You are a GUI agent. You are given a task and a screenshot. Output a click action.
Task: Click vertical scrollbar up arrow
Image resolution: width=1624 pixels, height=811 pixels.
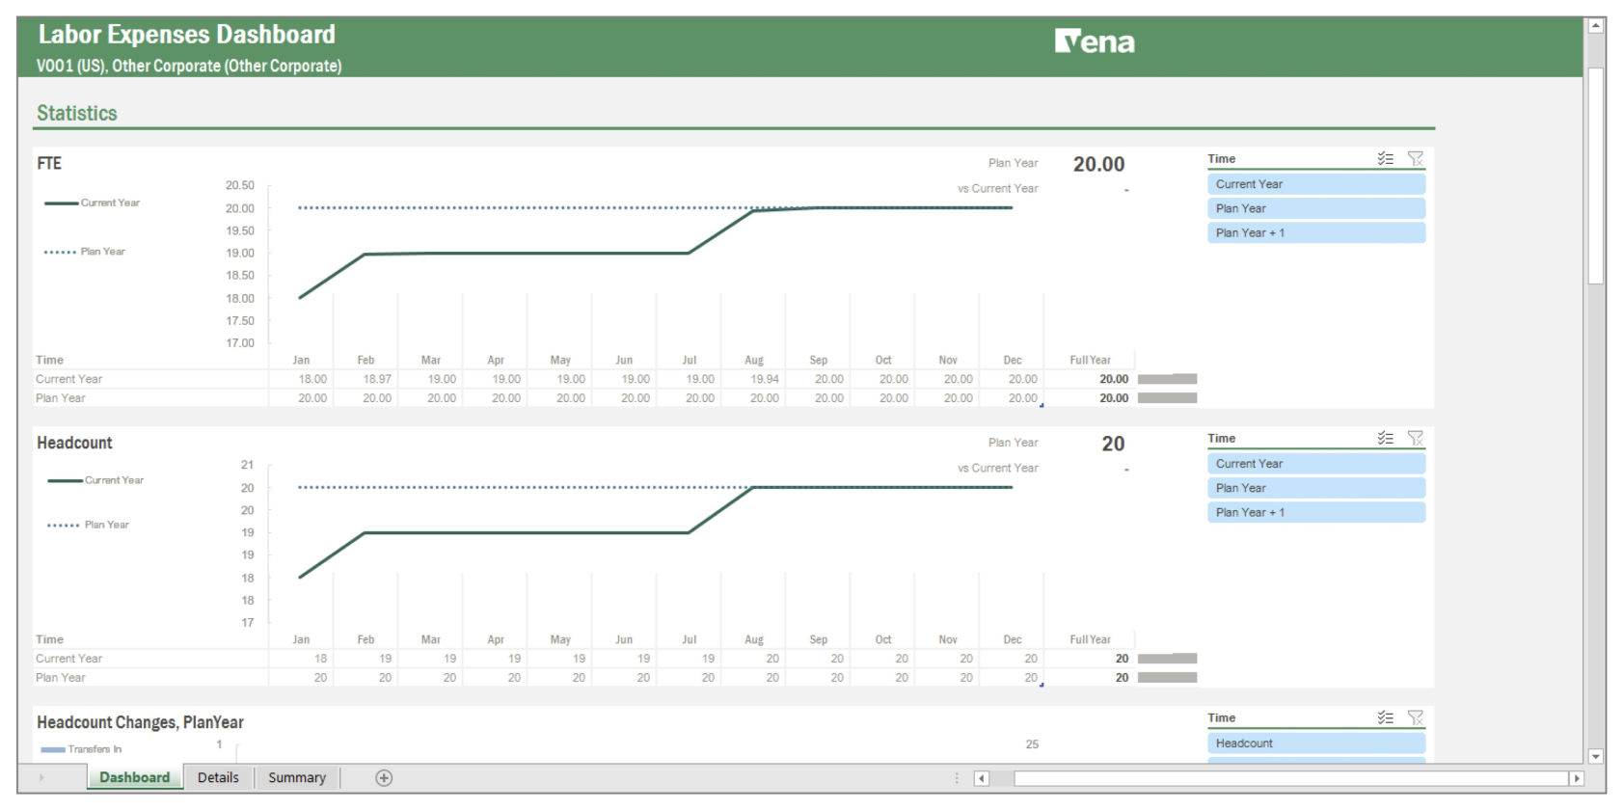pyautogui.click(x=1596, y=26)
